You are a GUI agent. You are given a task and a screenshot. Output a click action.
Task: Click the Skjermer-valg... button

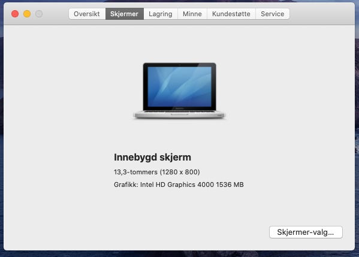click(x=306, y=232)
